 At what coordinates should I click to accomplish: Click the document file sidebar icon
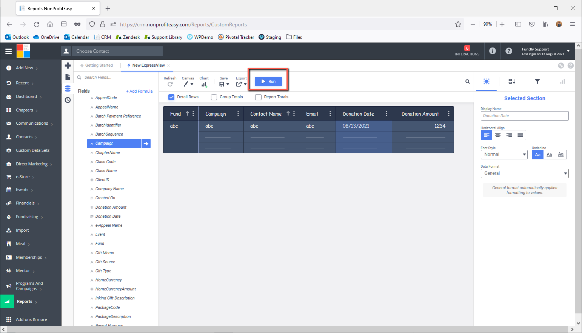[68, 77]
